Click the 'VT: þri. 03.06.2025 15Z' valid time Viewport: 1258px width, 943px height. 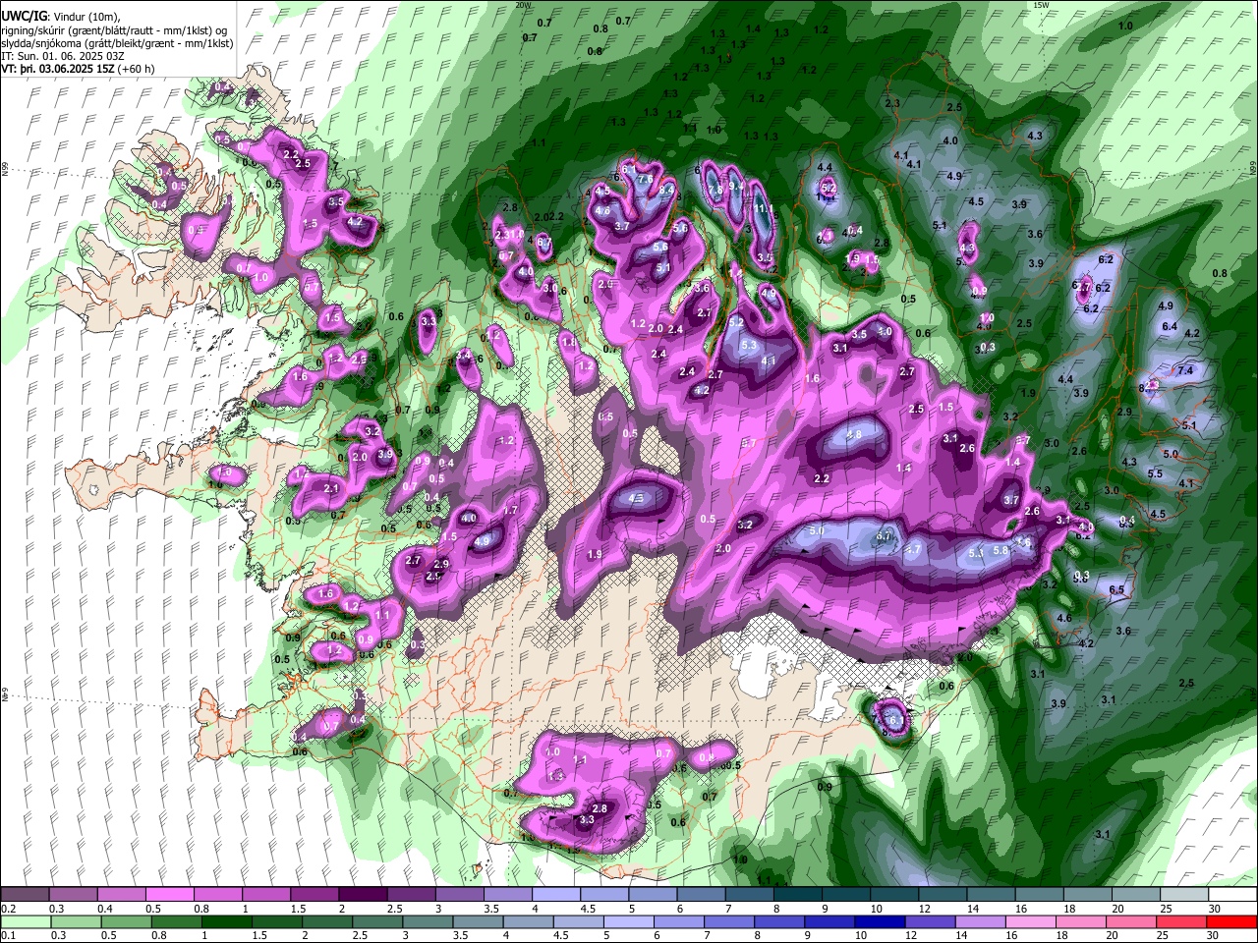coord(57,69)
